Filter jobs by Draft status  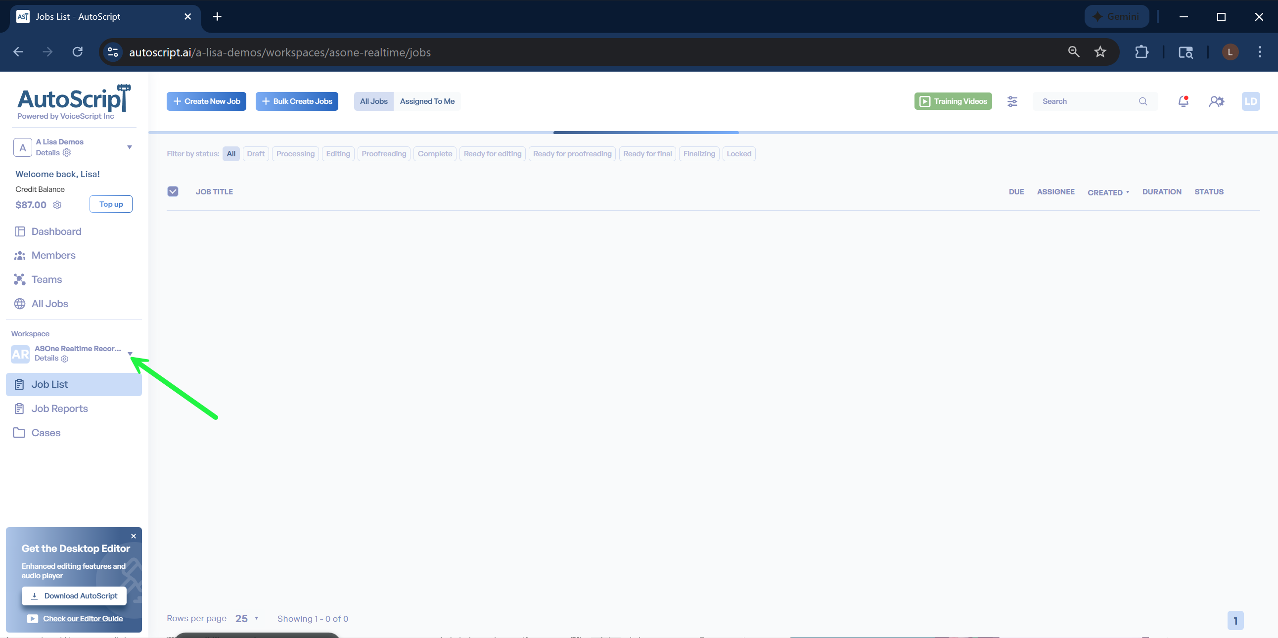(x=256, y=154)
